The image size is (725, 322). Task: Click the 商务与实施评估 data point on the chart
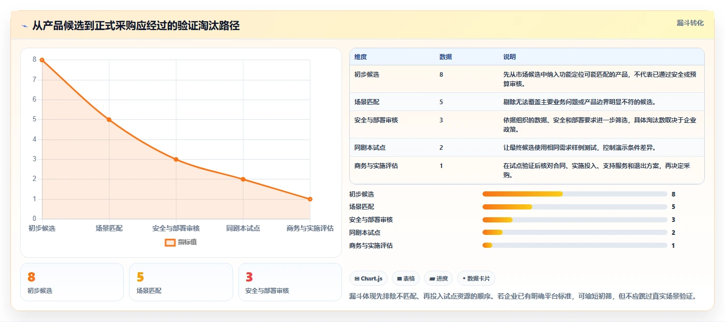310,199
